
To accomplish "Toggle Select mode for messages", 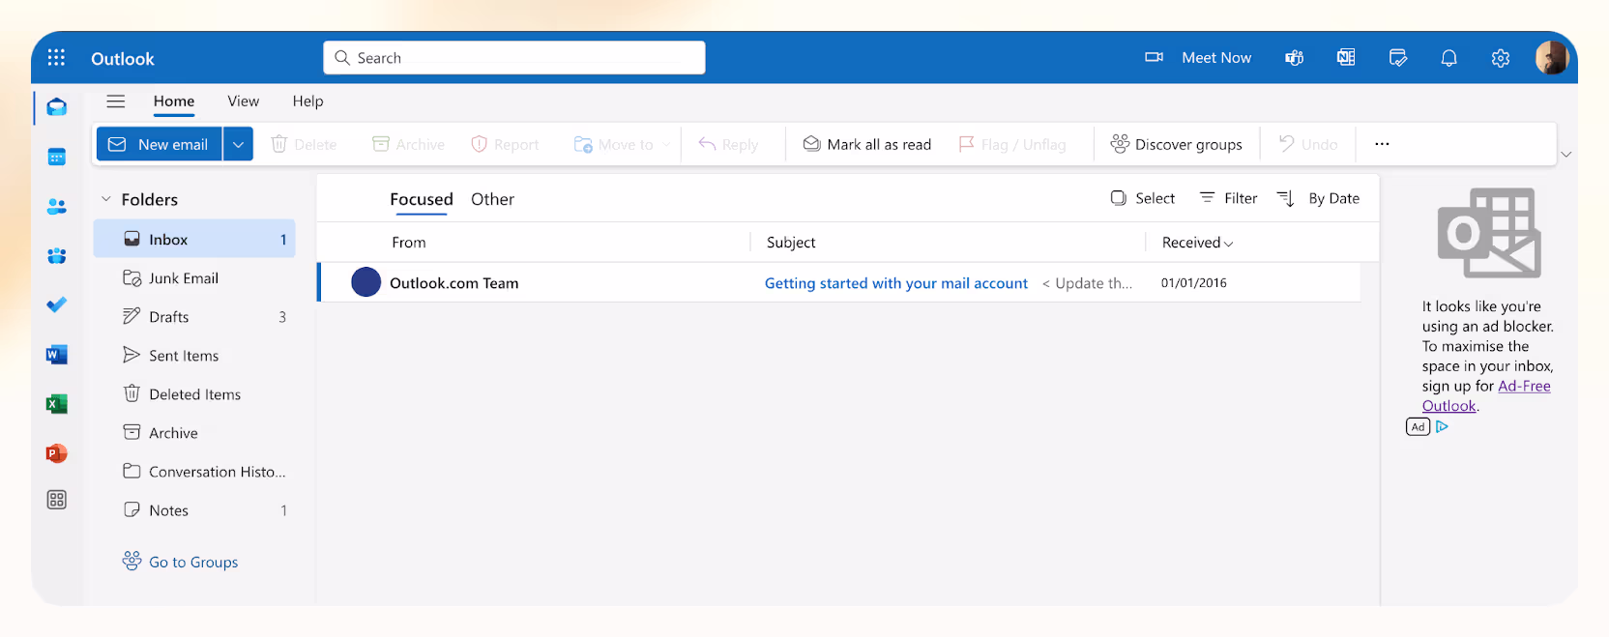I will click(1143, 198).
